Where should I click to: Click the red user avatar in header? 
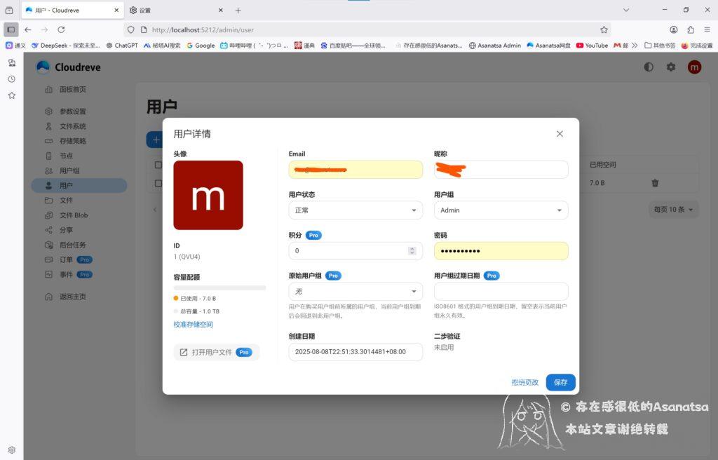[694, 67]
